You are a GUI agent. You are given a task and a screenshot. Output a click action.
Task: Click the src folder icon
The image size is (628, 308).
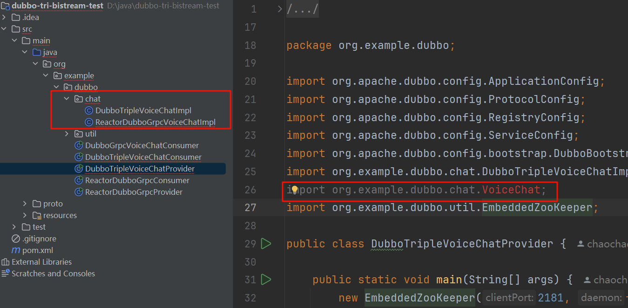[16, 29]
